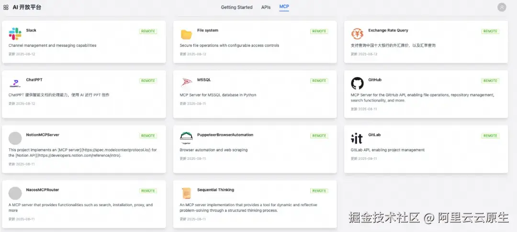517x232 pixels.
Task: Click the GitHub octocat icon
Action: pyautogui.click(x=357, y=83)
